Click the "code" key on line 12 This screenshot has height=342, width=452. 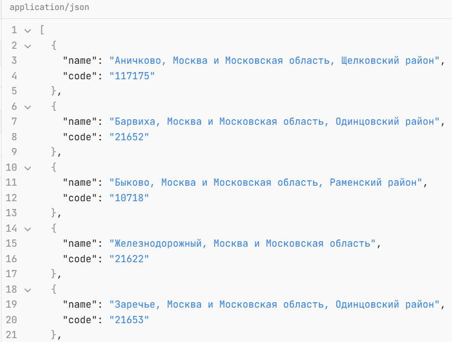click(80, 197)
